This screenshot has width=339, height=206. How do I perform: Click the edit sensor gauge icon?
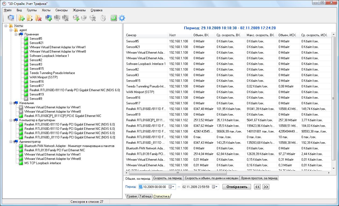click(x=84, y=18)
